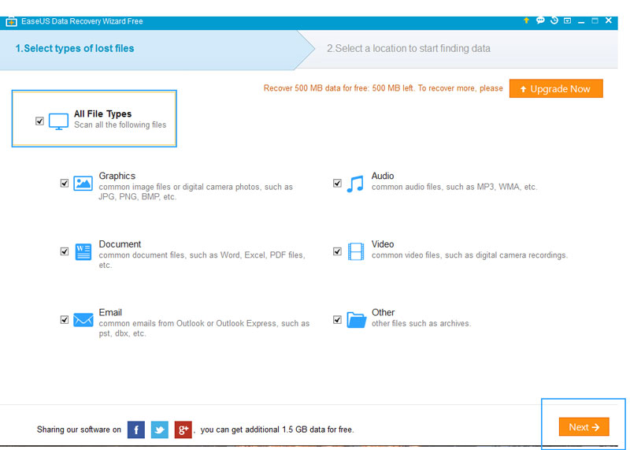630x450 pixels.
Task: Click 'Sharing our software on' text
Action: coord(79,430)
